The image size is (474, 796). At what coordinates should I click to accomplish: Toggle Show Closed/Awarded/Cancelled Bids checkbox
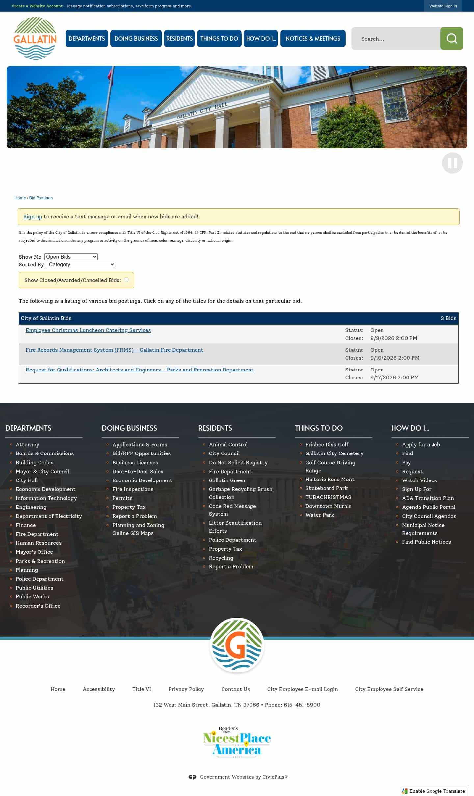[126, 280]
